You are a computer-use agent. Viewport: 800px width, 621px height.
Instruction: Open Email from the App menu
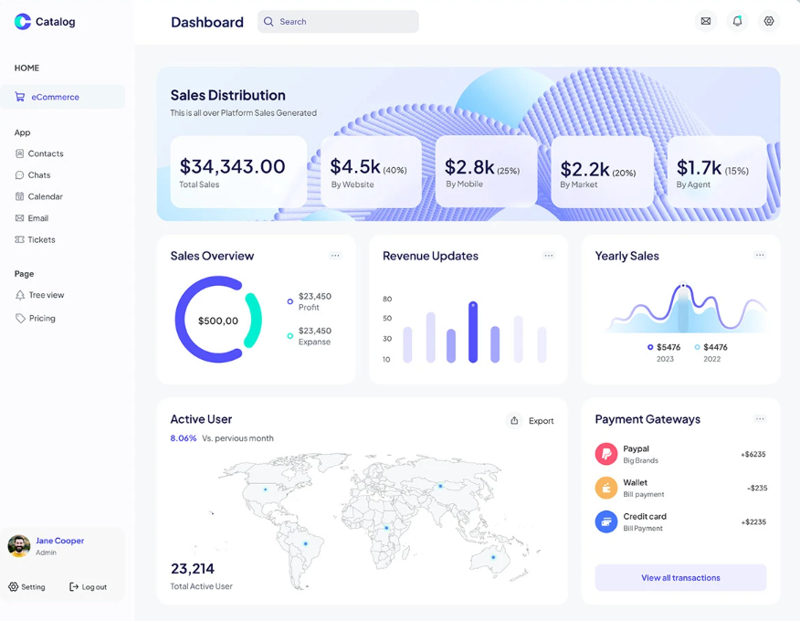(x=32, y=218)
